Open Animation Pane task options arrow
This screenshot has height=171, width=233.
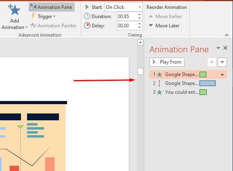218,48
